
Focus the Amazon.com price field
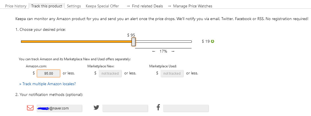point(49,73)
